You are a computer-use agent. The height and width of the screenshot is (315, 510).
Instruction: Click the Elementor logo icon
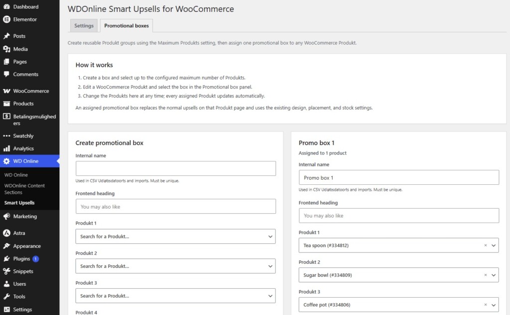click(6, 19)
